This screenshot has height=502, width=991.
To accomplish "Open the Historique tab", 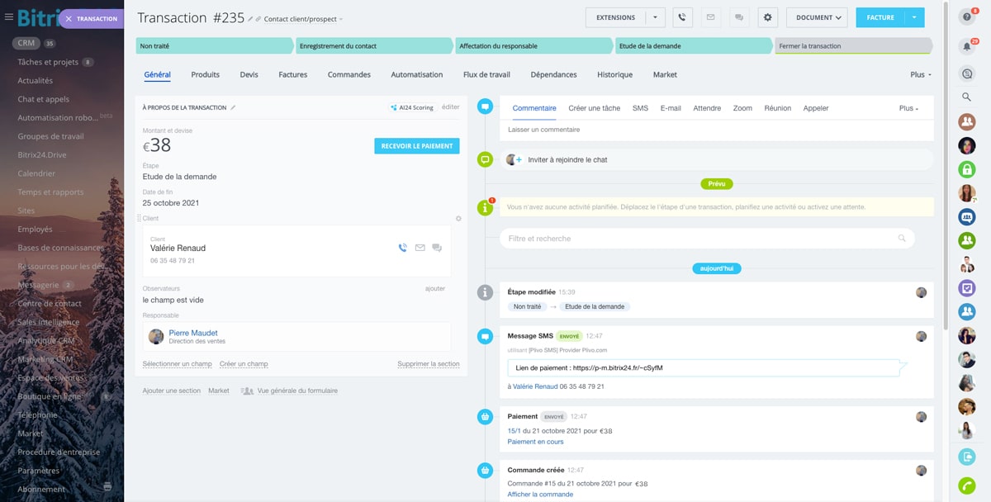I will tap(614, 74).
